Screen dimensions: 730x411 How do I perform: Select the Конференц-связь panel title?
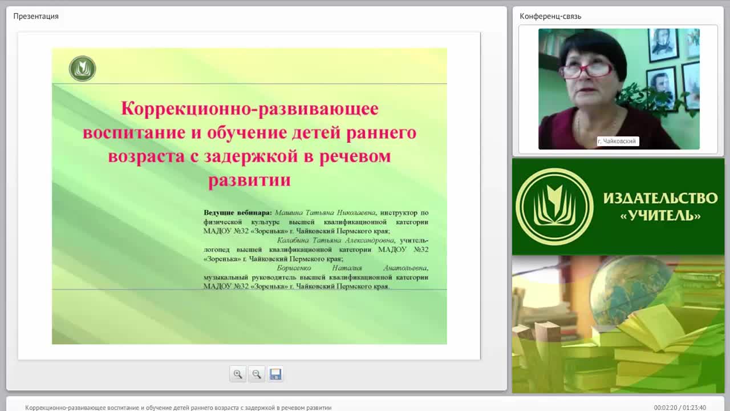[x=550, y=16]
